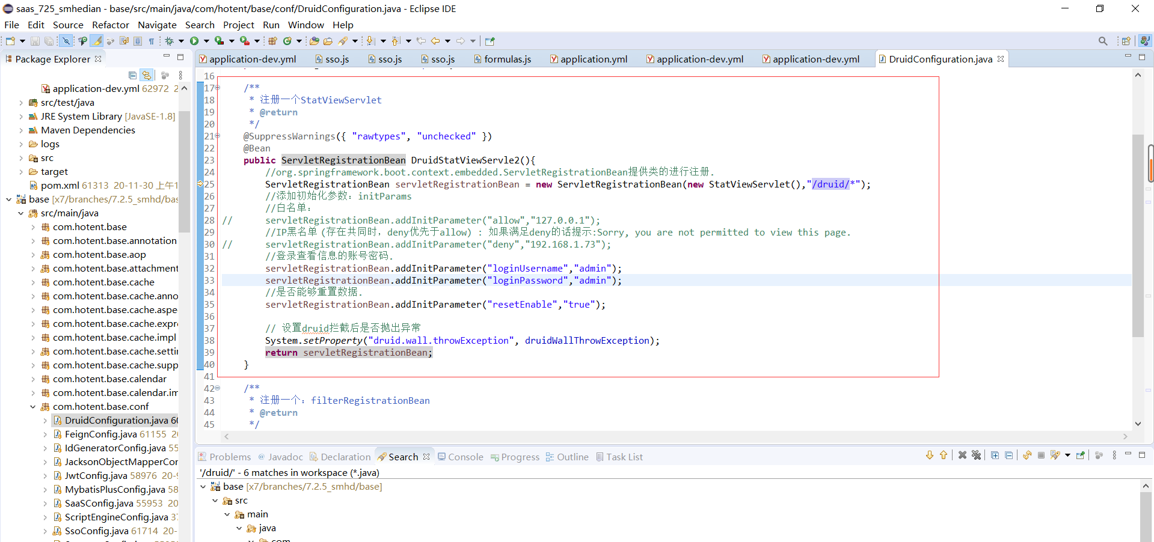Viewport: 1154px width, 542px height.
Task: Toggle Link with Editor in Package Explorer
Action: click(x=146, y=75)
